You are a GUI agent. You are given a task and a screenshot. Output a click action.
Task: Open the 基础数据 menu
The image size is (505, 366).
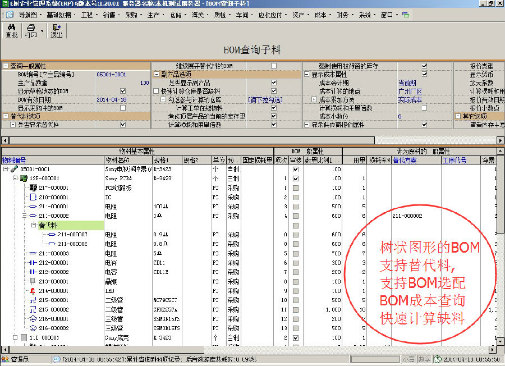coord(59,16)
